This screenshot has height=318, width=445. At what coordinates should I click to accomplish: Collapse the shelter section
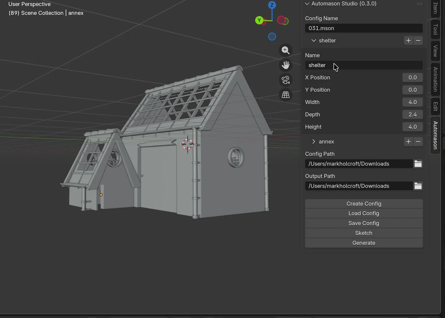[x=314, y=40]
